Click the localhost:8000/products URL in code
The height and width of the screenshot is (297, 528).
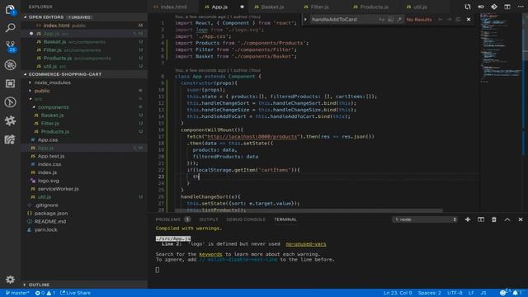point(252,137)
